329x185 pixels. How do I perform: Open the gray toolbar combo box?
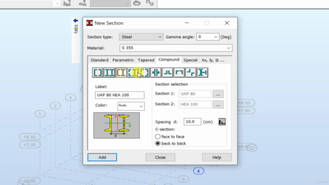click(110, 4)
